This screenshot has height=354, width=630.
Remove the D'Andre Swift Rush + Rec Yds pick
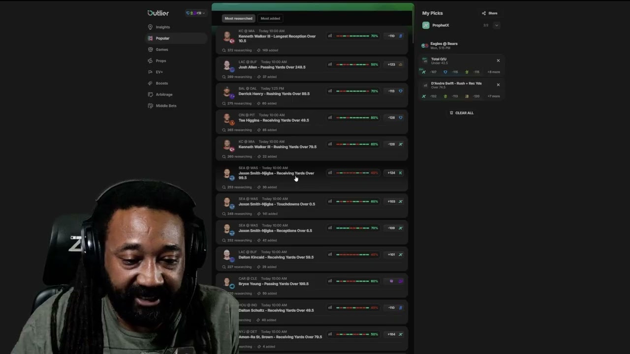click(x=498, y=85)
